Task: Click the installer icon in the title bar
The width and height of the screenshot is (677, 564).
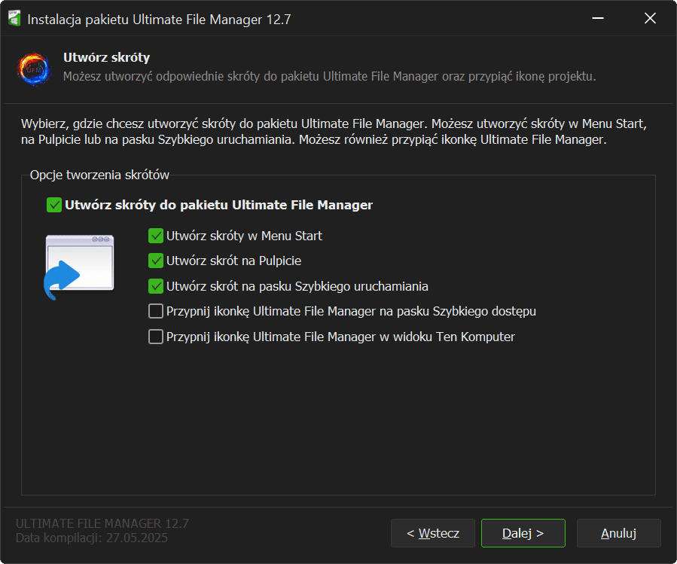Action: 14,19
